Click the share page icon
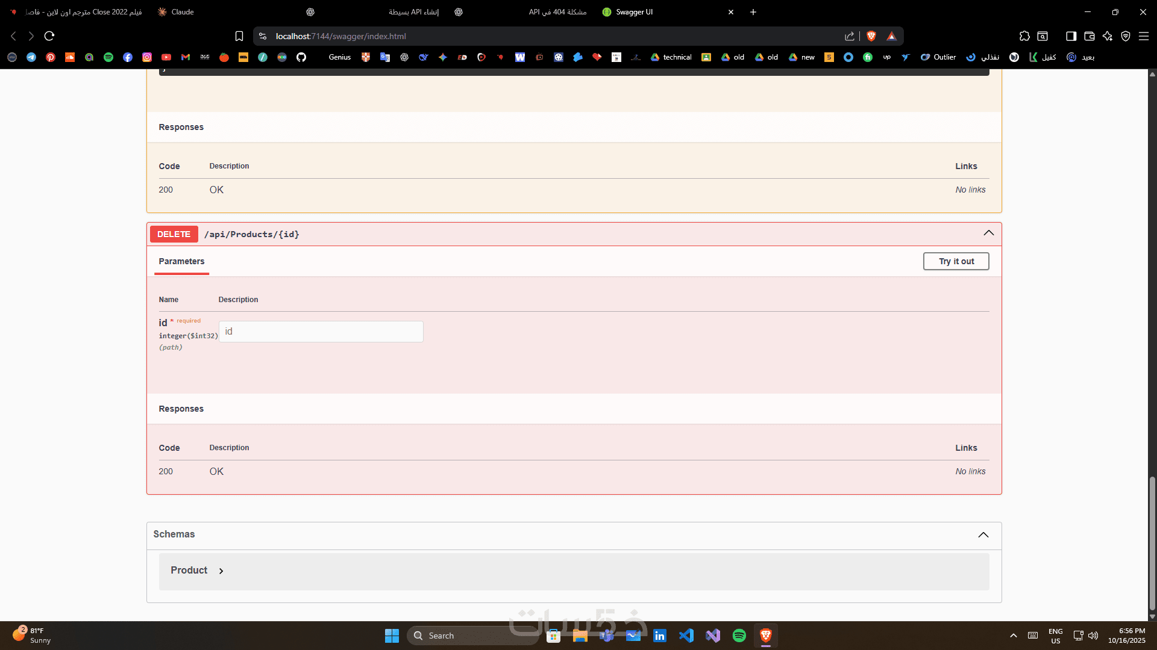 (x=850, y=36)
